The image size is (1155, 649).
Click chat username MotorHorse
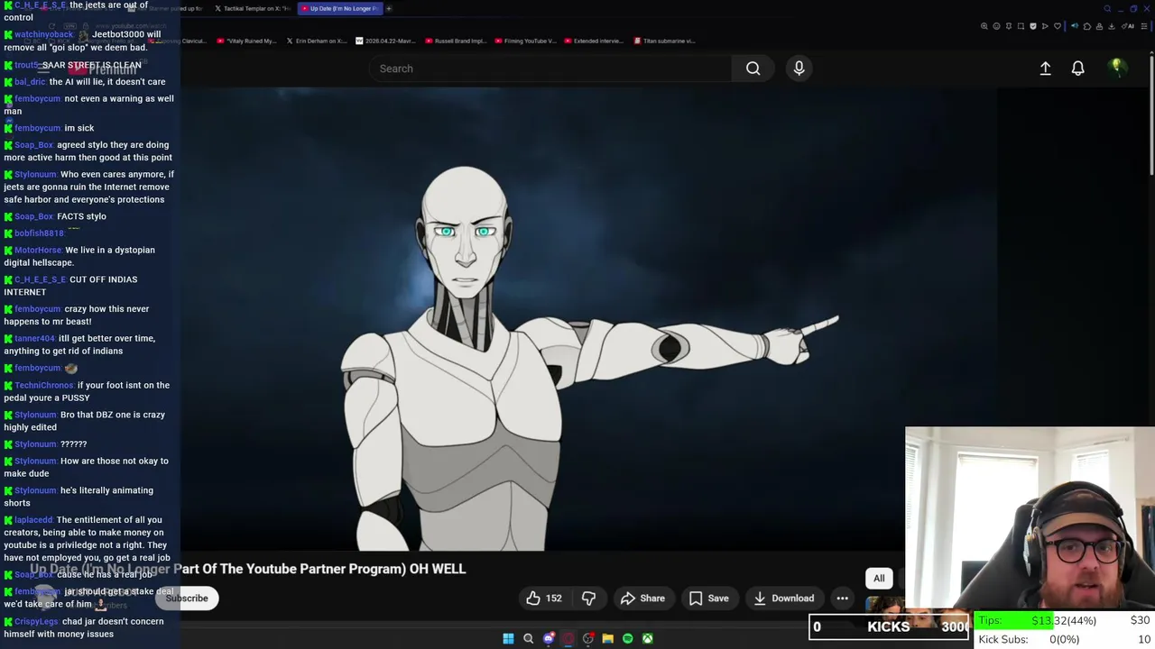[x=38, y=250]
